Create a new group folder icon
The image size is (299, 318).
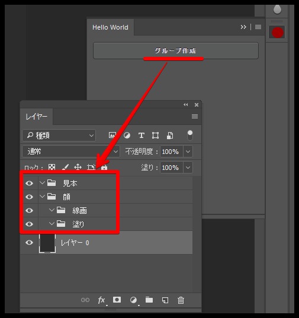[149, 300]
